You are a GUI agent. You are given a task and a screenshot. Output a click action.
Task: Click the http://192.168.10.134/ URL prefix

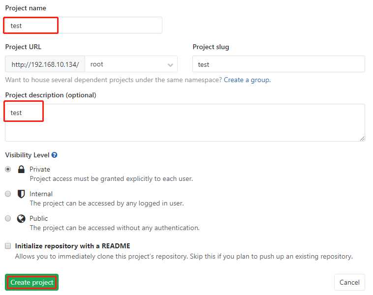point(45,64)
